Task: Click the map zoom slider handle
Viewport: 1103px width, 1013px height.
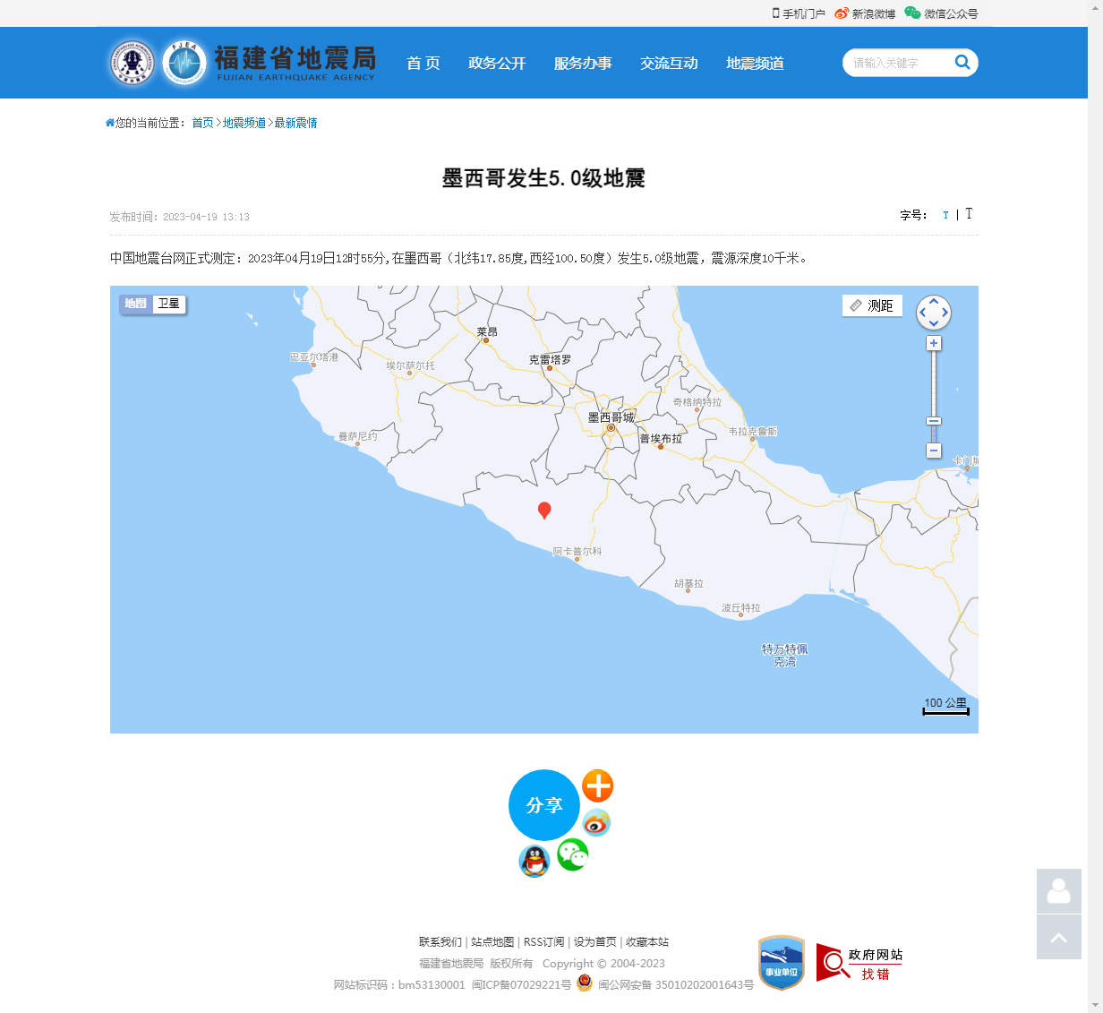Action: [x=934, y=421]
